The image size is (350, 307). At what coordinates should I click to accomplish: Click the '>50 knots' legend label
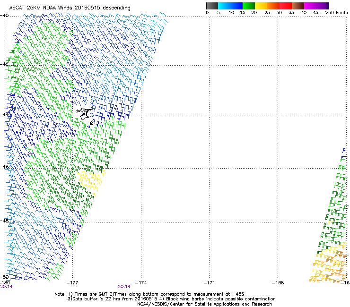click(x=336, y=13)
